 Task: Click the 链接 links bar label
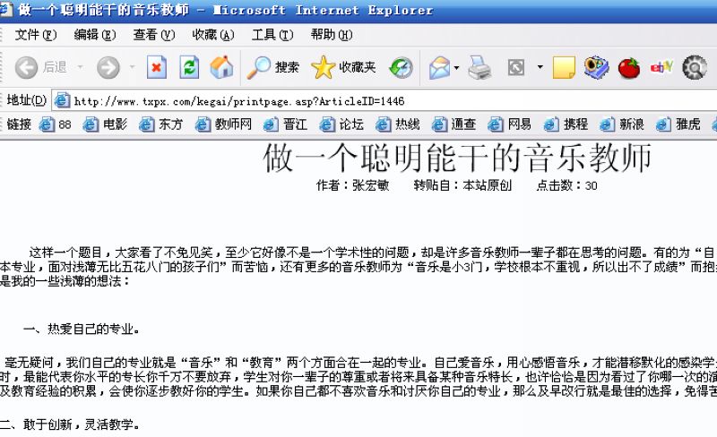click(19, 124)
